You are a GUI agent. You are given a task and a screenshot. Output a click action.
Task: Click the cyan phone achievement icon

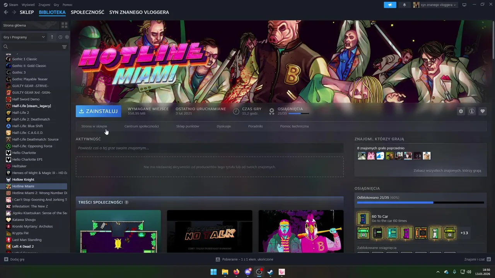(392, 233)
